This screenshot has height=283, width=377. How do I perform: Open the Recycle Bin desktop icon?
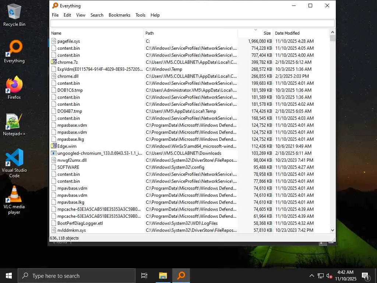click(x=14, y=15)
